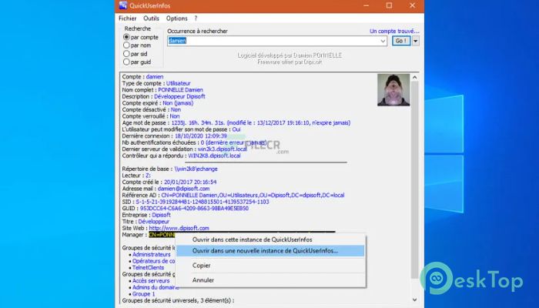The height and width of the screenshot is (308, 539).
Task: Click the 'TelnetClients' group link
Action: click(x=148, y=268)
